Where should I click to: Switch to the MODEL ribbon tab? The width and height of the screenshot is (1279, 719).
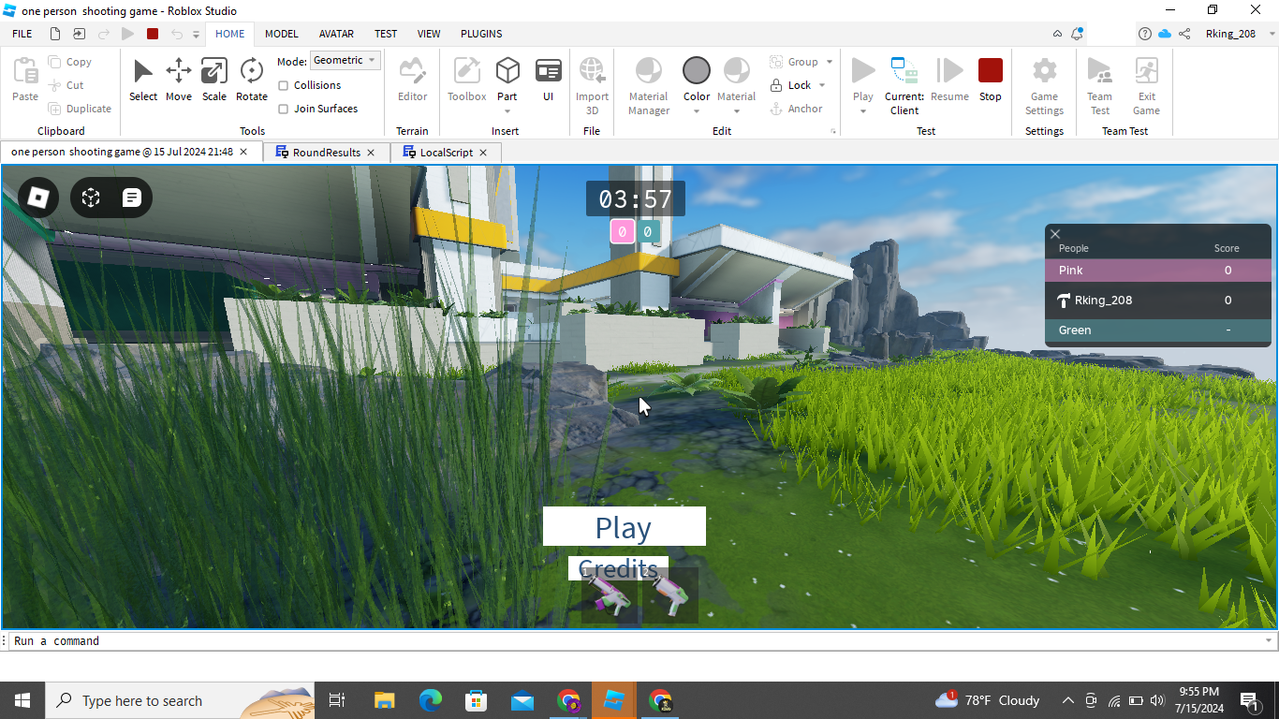[x=281, y=34]
